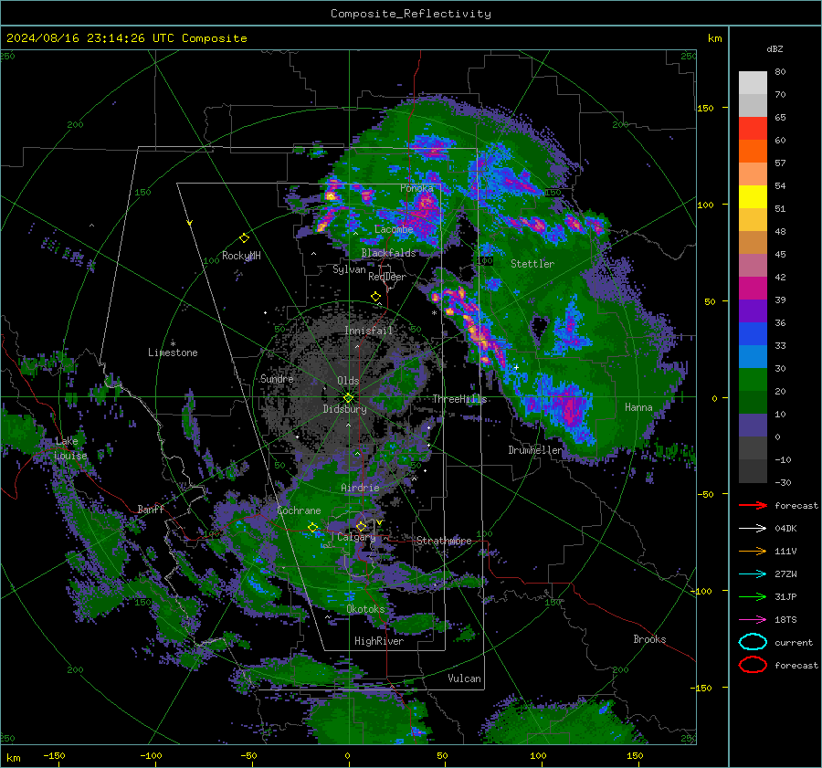Click the Vulcan label

pos(465,679)
